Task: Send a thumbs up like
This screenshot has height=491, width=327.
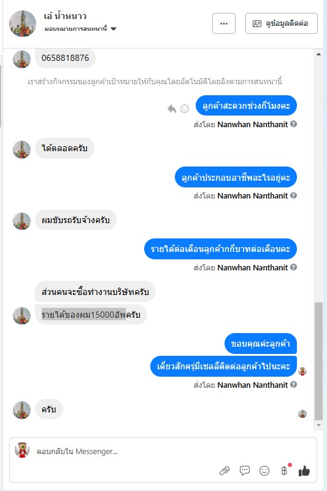Action: 304,470
